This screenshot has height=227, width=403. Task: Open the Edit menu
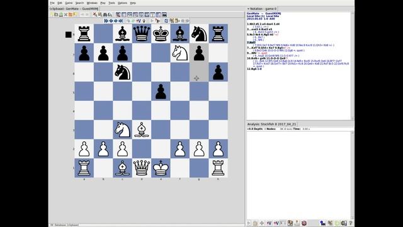click(60, 3)
